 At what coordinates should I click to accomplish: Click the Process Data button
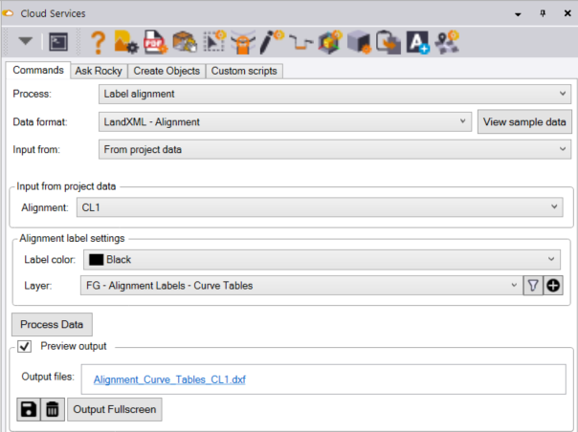[52, 324]
